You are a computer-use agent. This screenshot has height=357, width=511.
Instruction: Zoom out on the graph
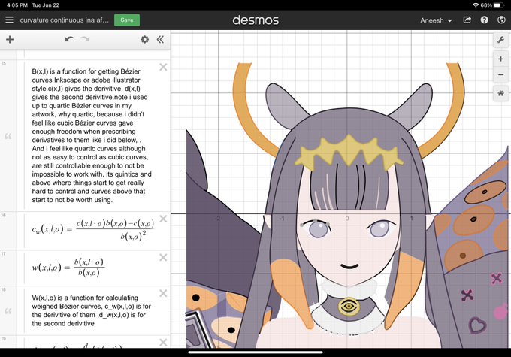(x=500, y=74)
